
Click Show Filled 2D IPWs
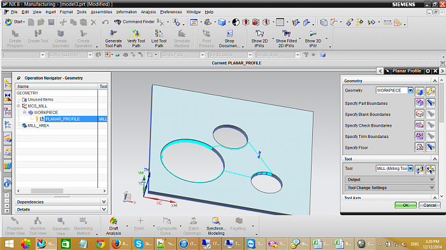pos(286,39)
